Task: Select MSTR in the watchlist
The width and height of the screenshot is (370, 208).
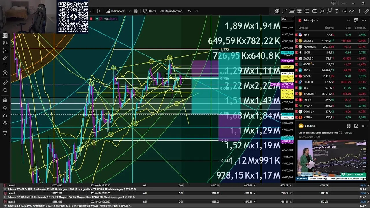Action: (x=332, y=118)
